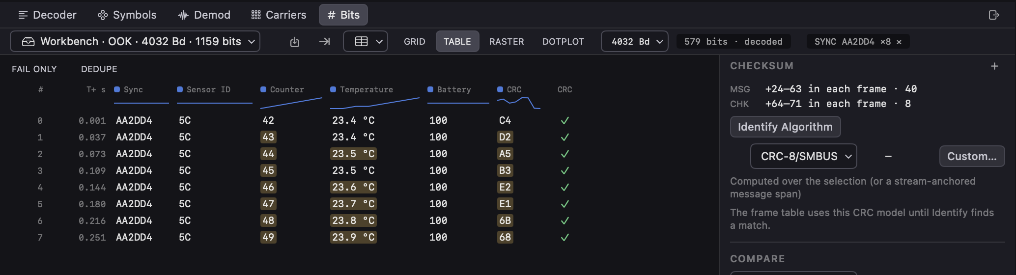This screenshot has width=1016, height=275.
Task: Switch bit view to RASTER
Action: (x=507, y=42)
